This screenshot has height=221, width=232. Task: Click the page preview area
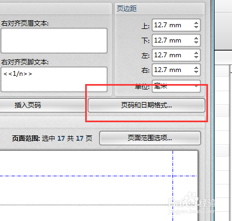(x=99, y=186)
